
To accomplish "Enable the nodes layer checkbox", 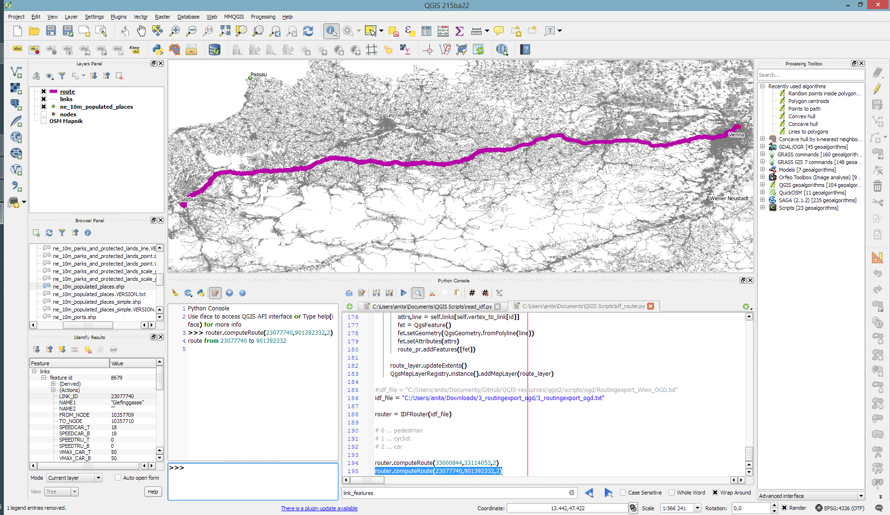I will (x=43, y=114).
